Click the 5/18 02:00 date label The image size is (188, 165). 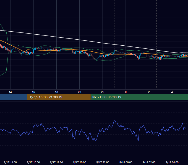coord(149,162)
